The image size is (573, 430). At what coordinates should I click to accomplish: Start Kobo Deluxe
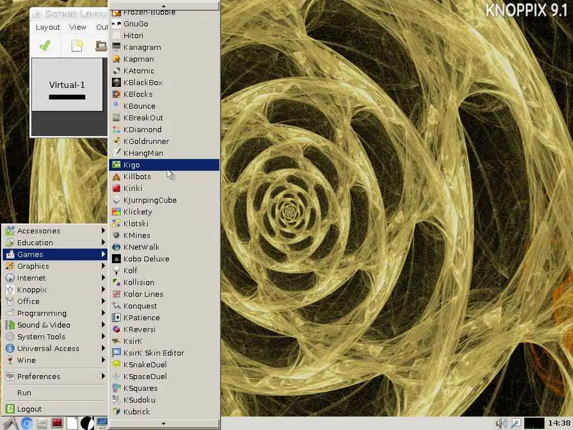164,259
